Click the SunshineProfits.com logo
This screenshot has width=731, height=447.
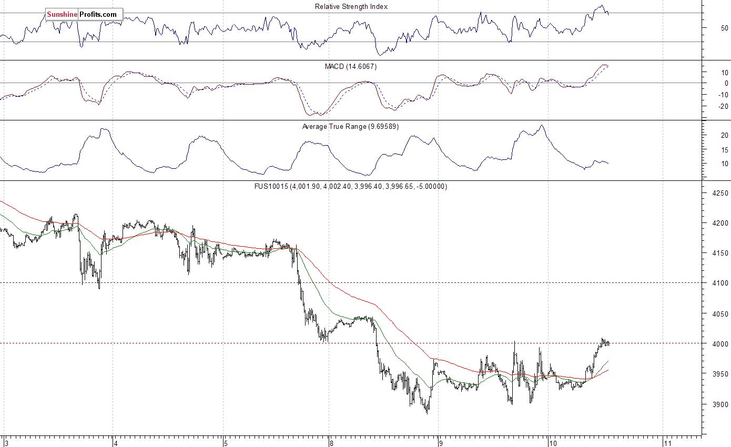point(84,15)
